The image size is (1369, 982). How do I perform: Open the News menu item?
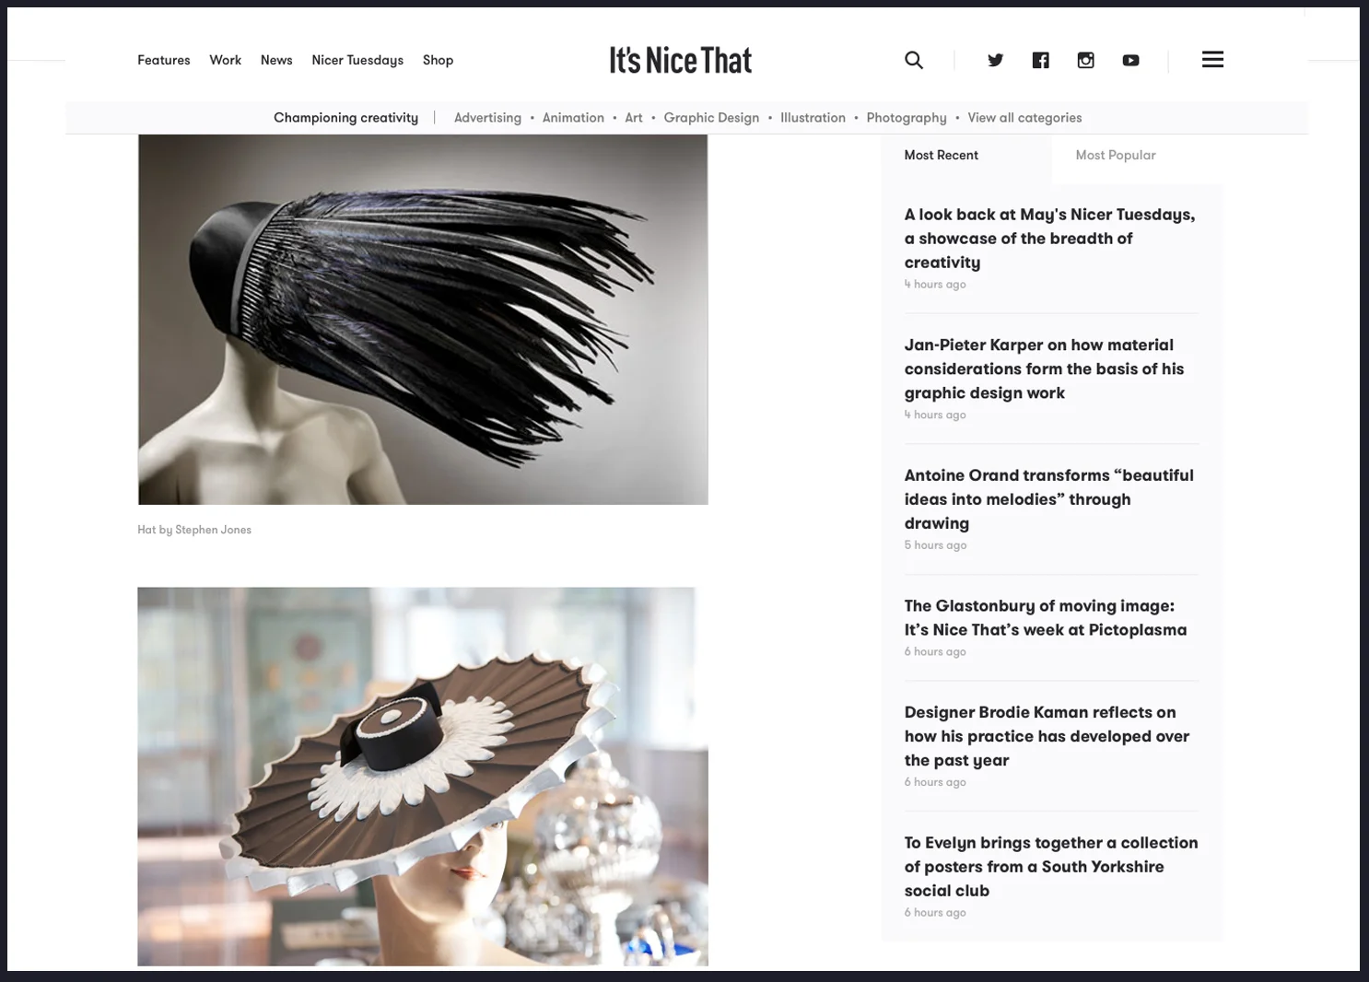click(x=276, y=60)
